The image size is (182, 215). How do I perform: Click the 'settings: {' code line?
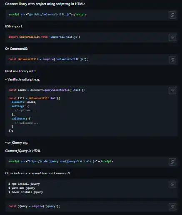click(x=20, y=106)
